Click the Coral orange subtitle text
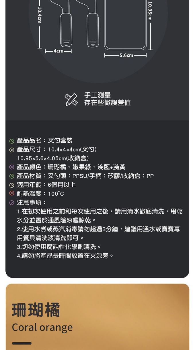The image size is (195, 350). click(42, 327)
